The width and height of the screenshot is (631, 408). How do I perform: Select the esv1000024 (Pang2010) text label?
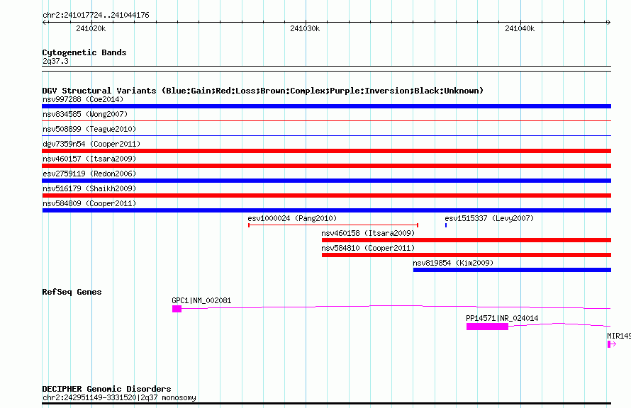click(x=292, y=218)
